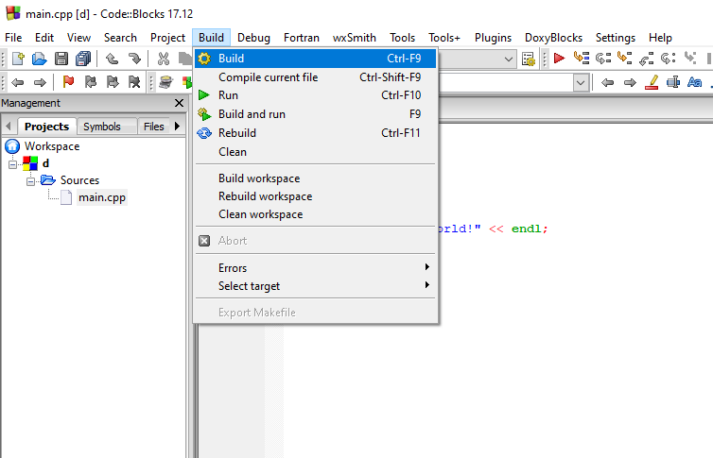713x458 pixels.
Task: Click the Step out debug icon
Action: (x=646, y=59)
